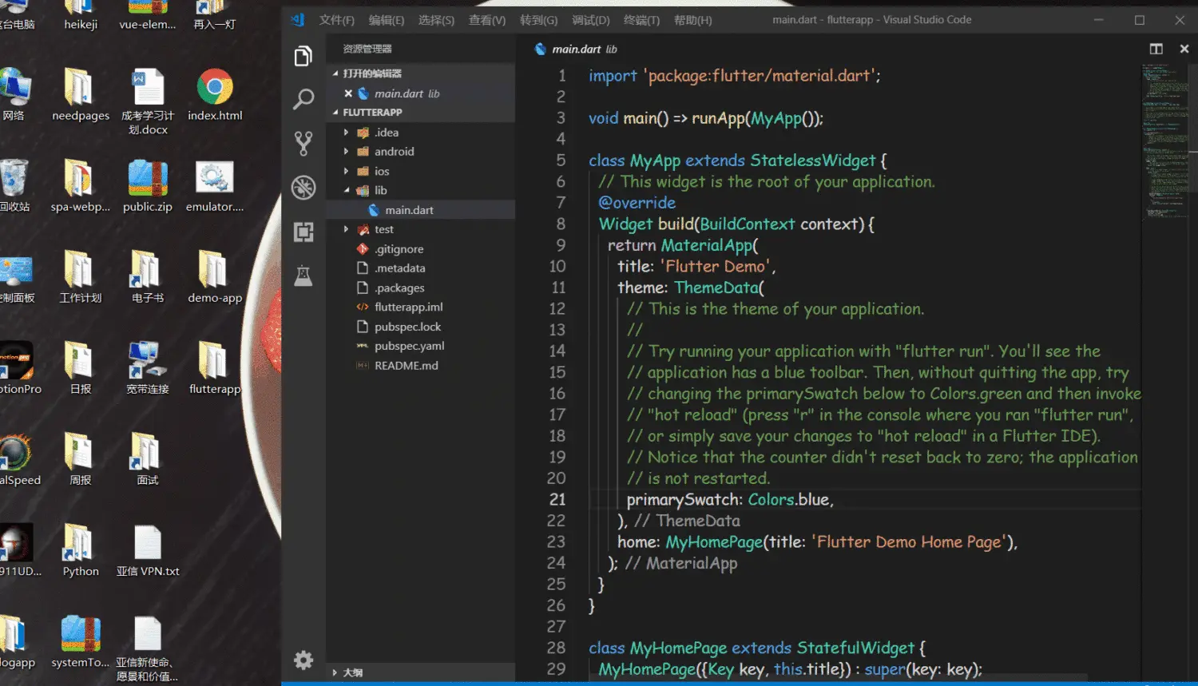Screen dimensions: 1198x686
Task: Open the Source Control view
Action: [303, 143]
